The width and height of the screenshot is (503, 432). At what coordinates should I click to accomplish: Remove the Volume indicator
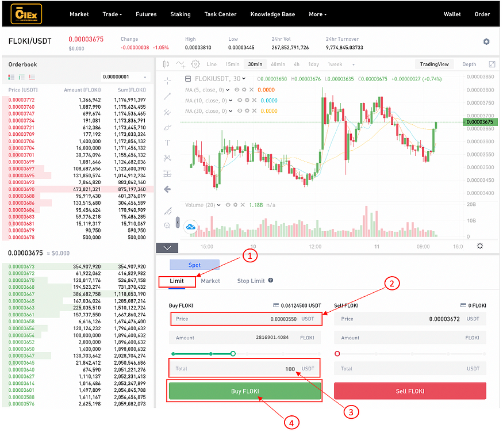(243, 205)
